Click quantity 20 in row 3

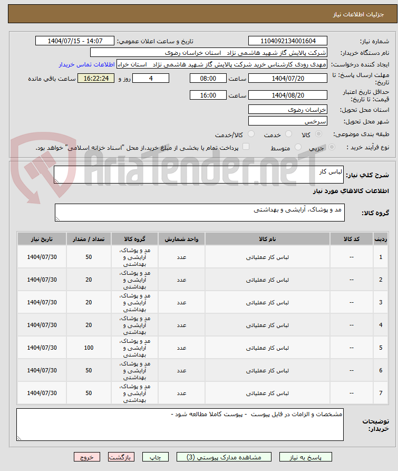(89, 303)
